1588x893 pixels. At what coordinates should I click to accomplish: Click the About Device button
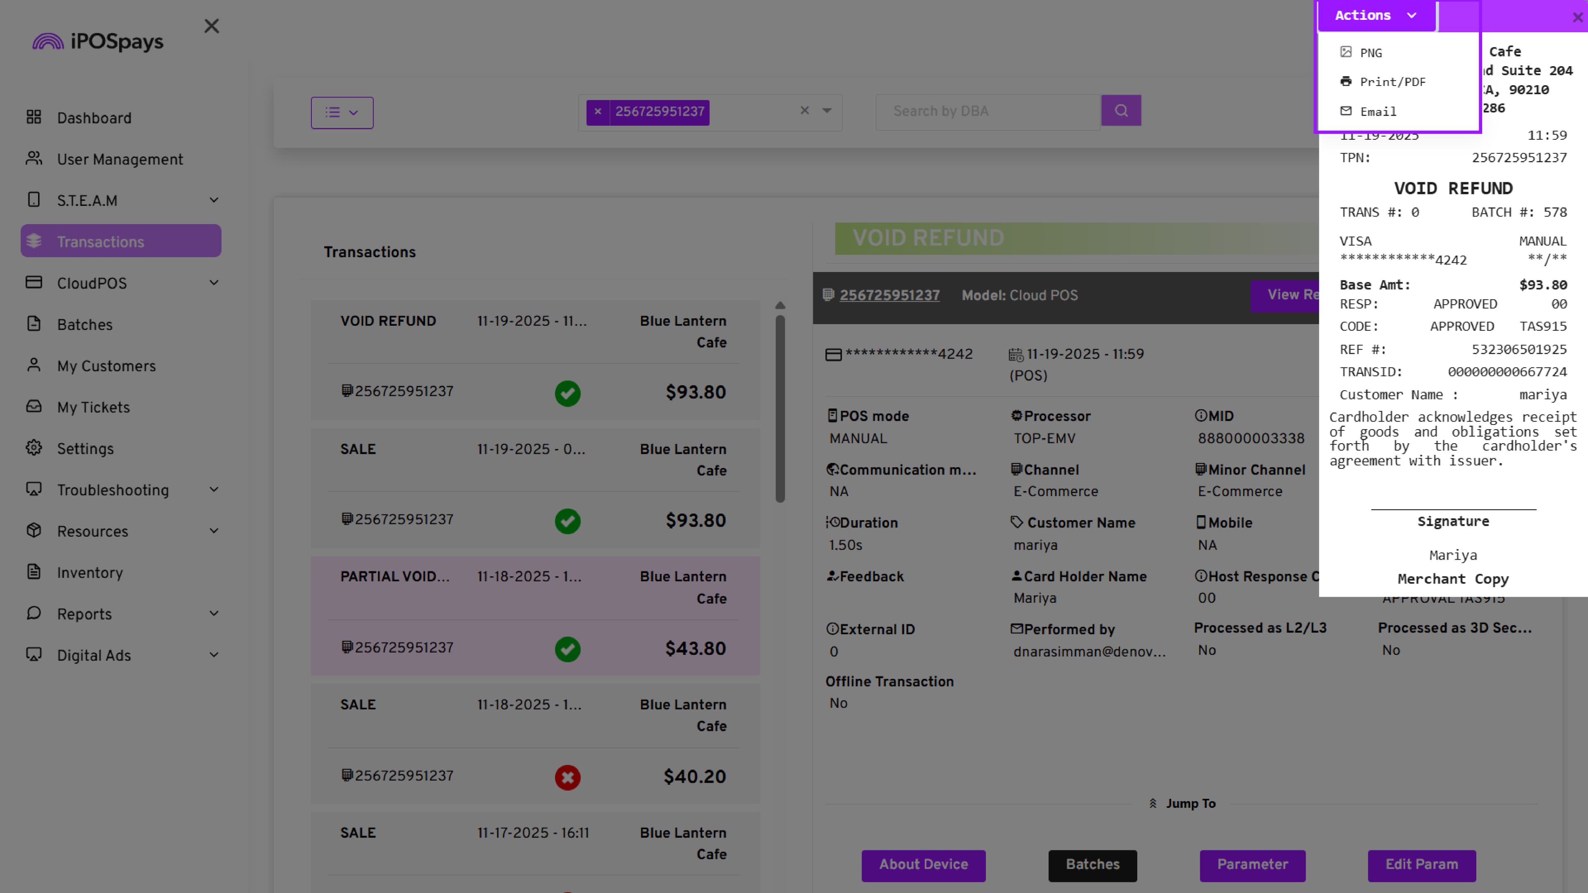point(923,864)
